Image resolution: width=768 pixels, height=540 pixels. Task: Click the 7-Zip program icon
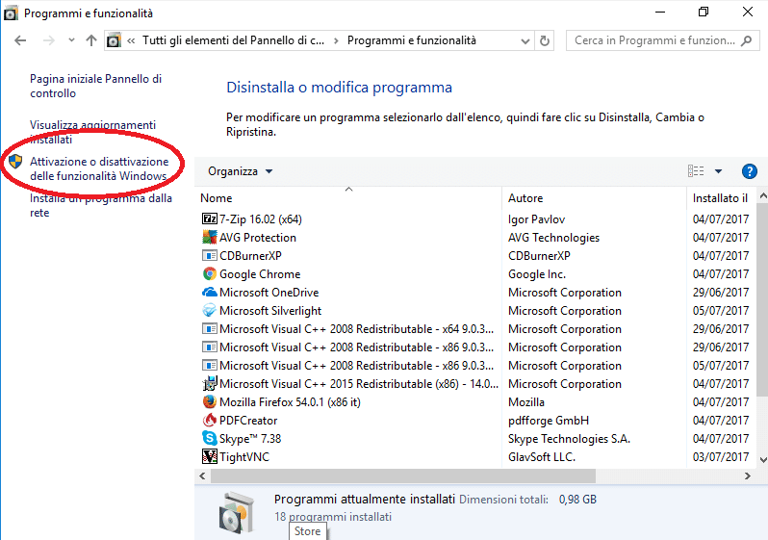(210, 219)
